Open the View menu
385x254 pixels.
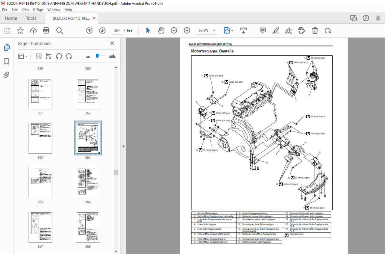[25, 10]
